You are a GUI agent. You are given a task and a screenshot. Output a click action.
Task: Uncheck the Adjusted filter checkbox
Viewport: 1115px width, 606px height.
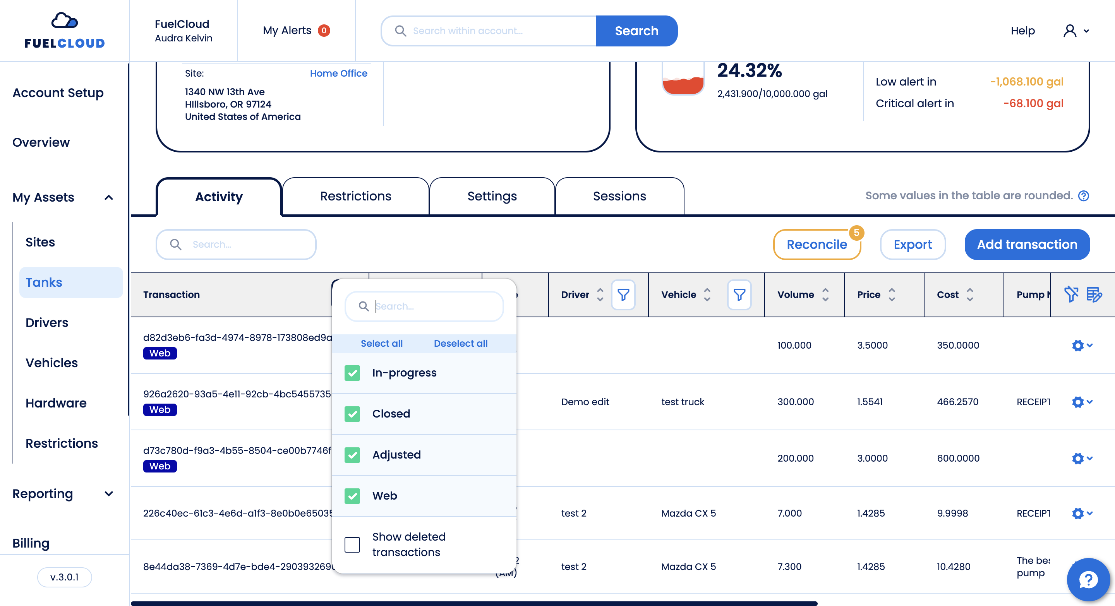(x=352, y=455)
